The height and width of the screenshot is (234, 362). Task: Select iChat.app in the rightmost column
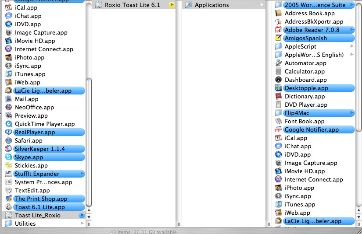[298, 147]
